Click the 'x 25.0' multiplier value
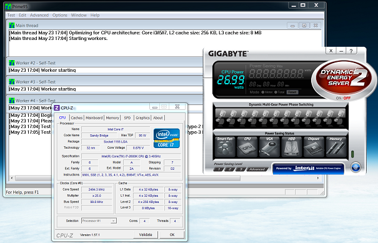This screenshot has width=378, height=243. (96, 196)
